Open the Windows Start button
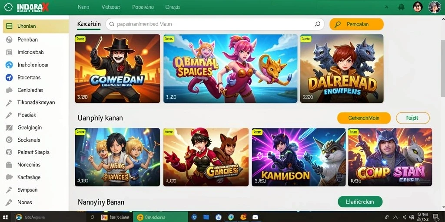 (x=5, y=217)
